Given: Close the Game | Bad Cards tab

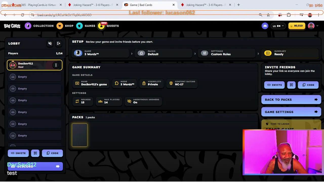Looking at the screenshot, I should [x=174, y=5].
